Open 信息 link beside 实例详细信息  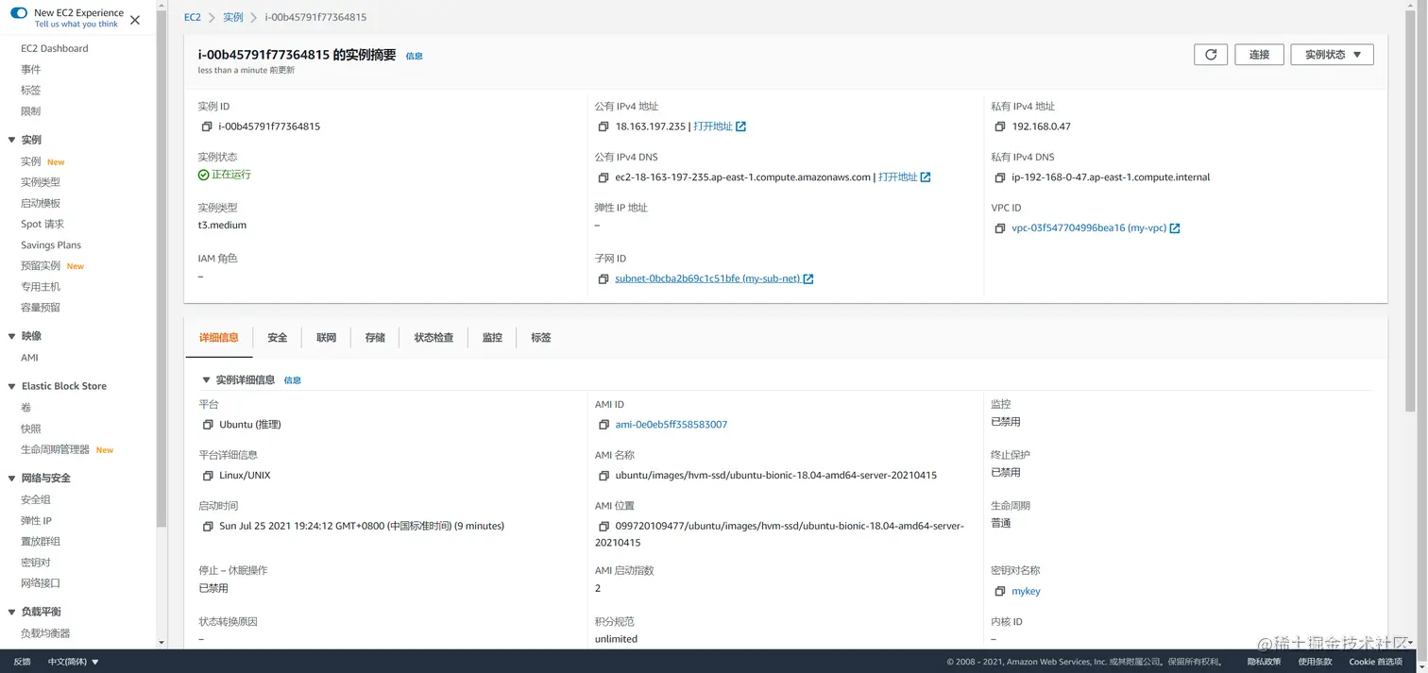293,380
